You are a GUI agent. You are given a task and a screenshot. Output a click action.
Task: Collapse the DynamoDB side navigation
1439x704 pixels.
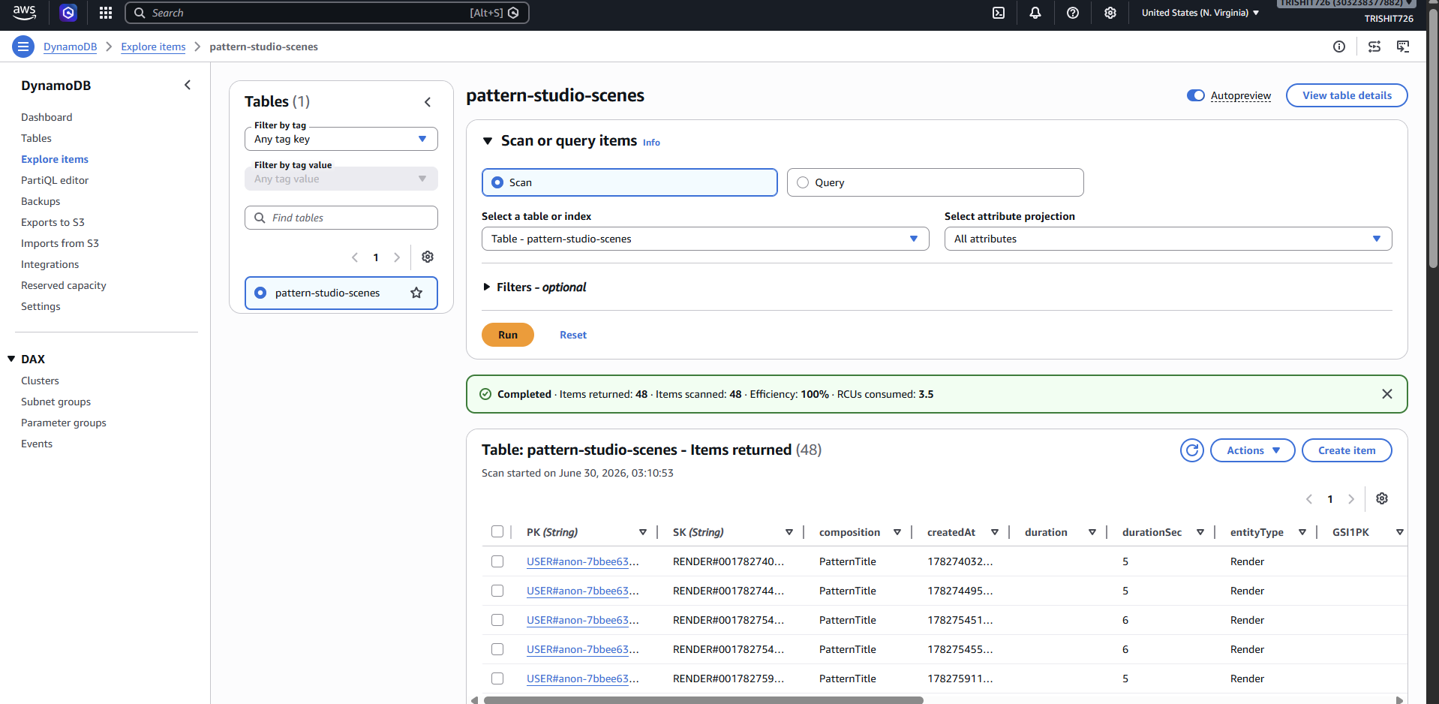[188, 85]
